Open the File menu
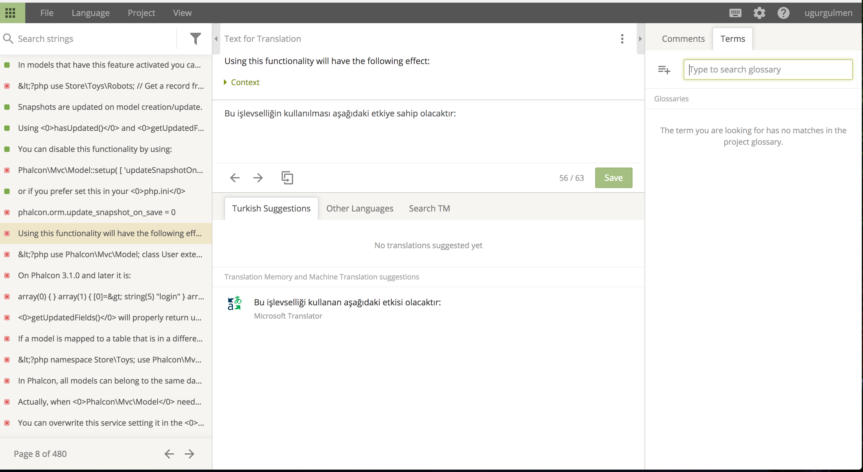863x472 pixels. click(47, 13)
